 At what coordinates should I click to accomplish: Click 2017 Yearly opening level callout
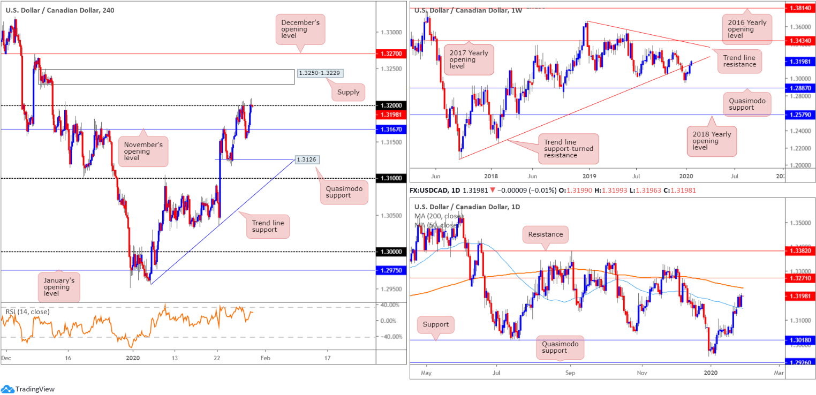click(x=469, y=60)
